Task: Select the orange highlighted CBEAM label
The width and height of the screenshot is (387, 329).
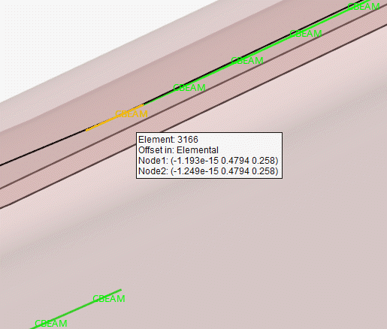Action: pos(132,114)
